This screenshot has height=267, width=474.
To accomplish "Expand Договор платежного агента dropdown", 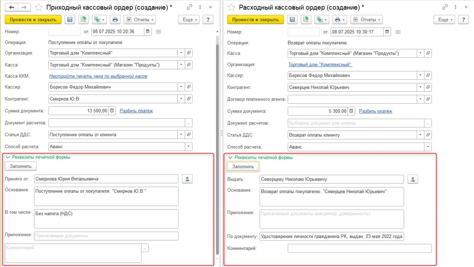I will [x=420, y=99].
